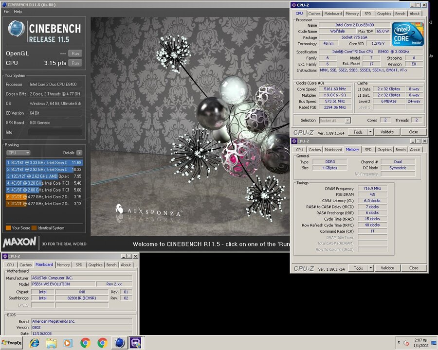Select ranking row 2 scoring 10.33
Image resolution: width=438 pixels, height=350 pixels.
tap(44, 170)
